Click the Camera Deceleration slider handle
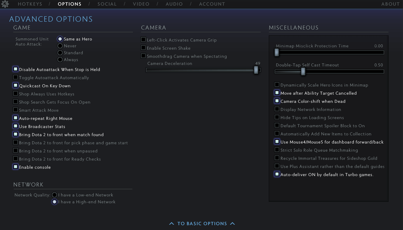 [256, 70]
